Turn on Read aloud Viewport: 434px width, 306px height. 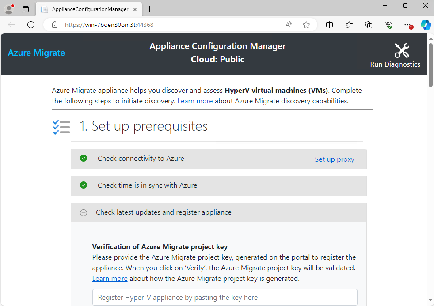pyautogui.click(x=289, y=25)
